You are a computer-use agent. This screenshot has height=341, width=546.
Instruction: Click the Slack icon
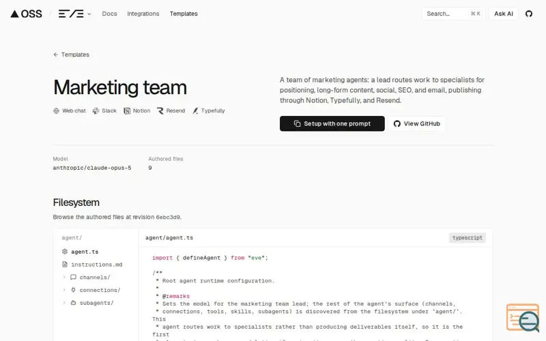point(96,110)
